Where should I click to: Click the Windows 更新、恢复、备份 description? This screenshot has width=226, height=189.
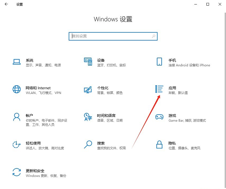click(x=46, y=175)
